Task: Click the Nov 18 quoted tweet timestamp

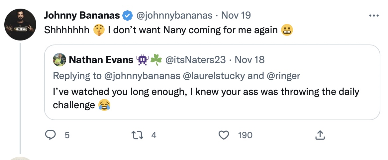Action: coord(249,60)
